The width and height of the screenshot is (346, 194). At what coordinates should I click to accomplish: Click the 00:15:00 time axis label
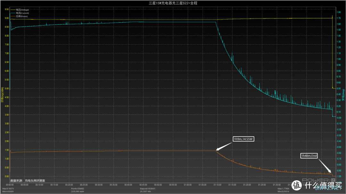click(54, 185)
